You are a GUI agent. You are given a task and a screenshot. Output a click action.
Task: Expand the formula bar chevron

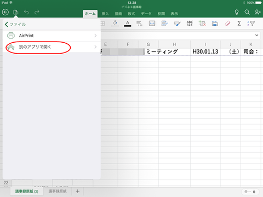coord(256,35)
